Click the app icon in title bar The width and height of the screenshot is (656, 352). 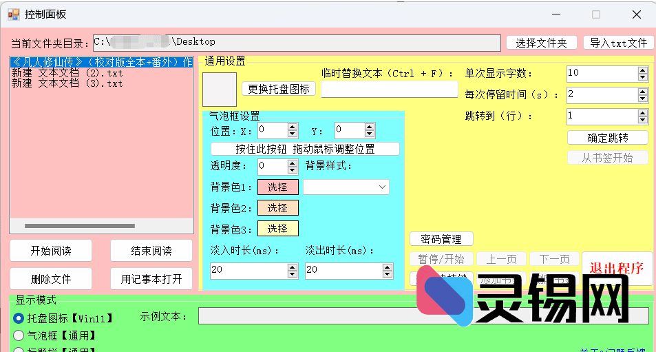[13, 14]
